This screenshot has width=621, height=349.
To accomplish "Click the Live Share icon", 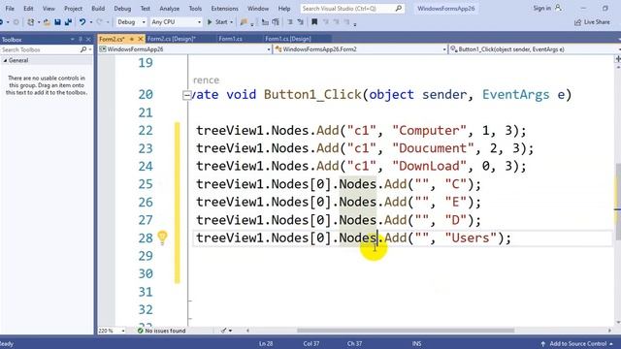I will coord(578,22).
